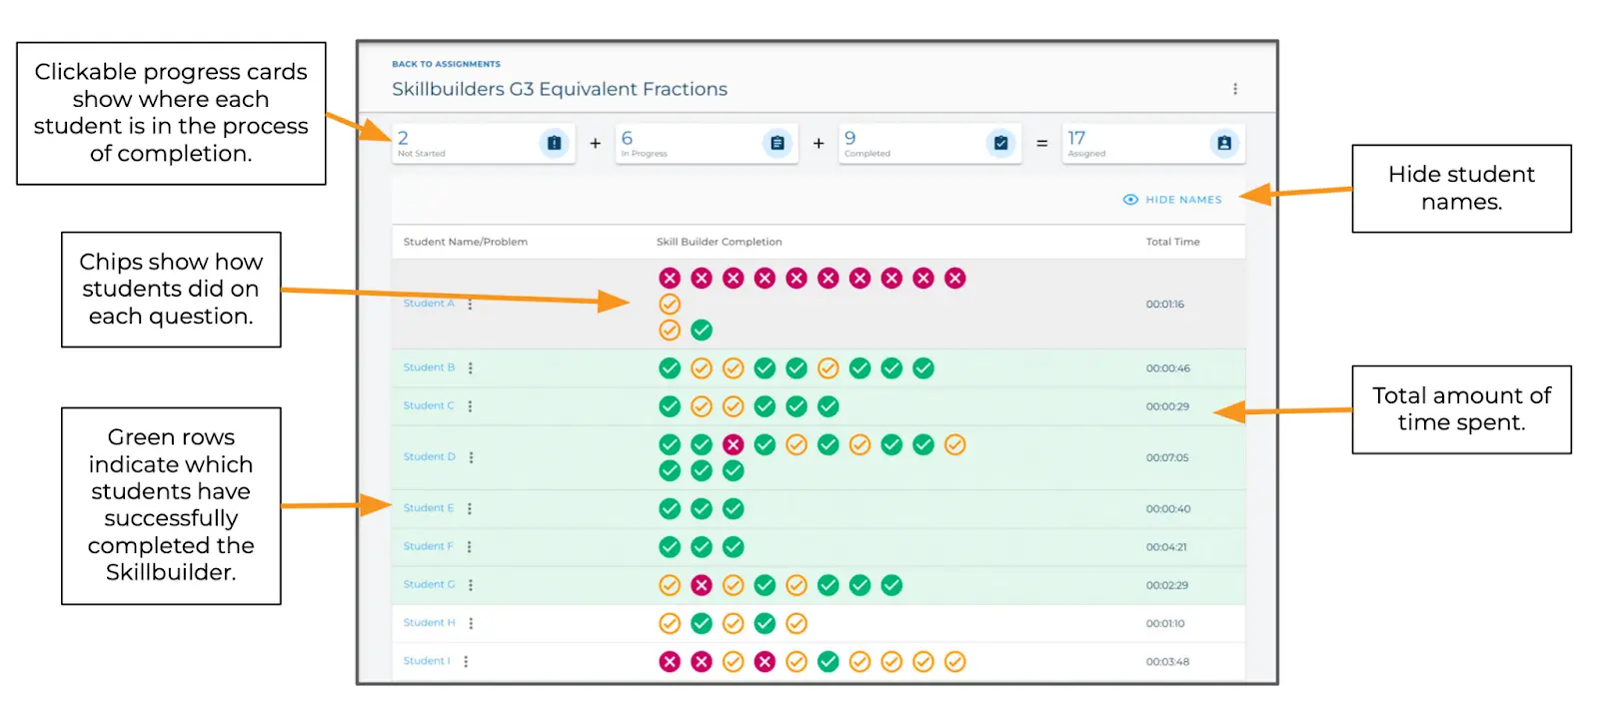
Task: Click Student A's green check chip
Action: coord(702,330)
